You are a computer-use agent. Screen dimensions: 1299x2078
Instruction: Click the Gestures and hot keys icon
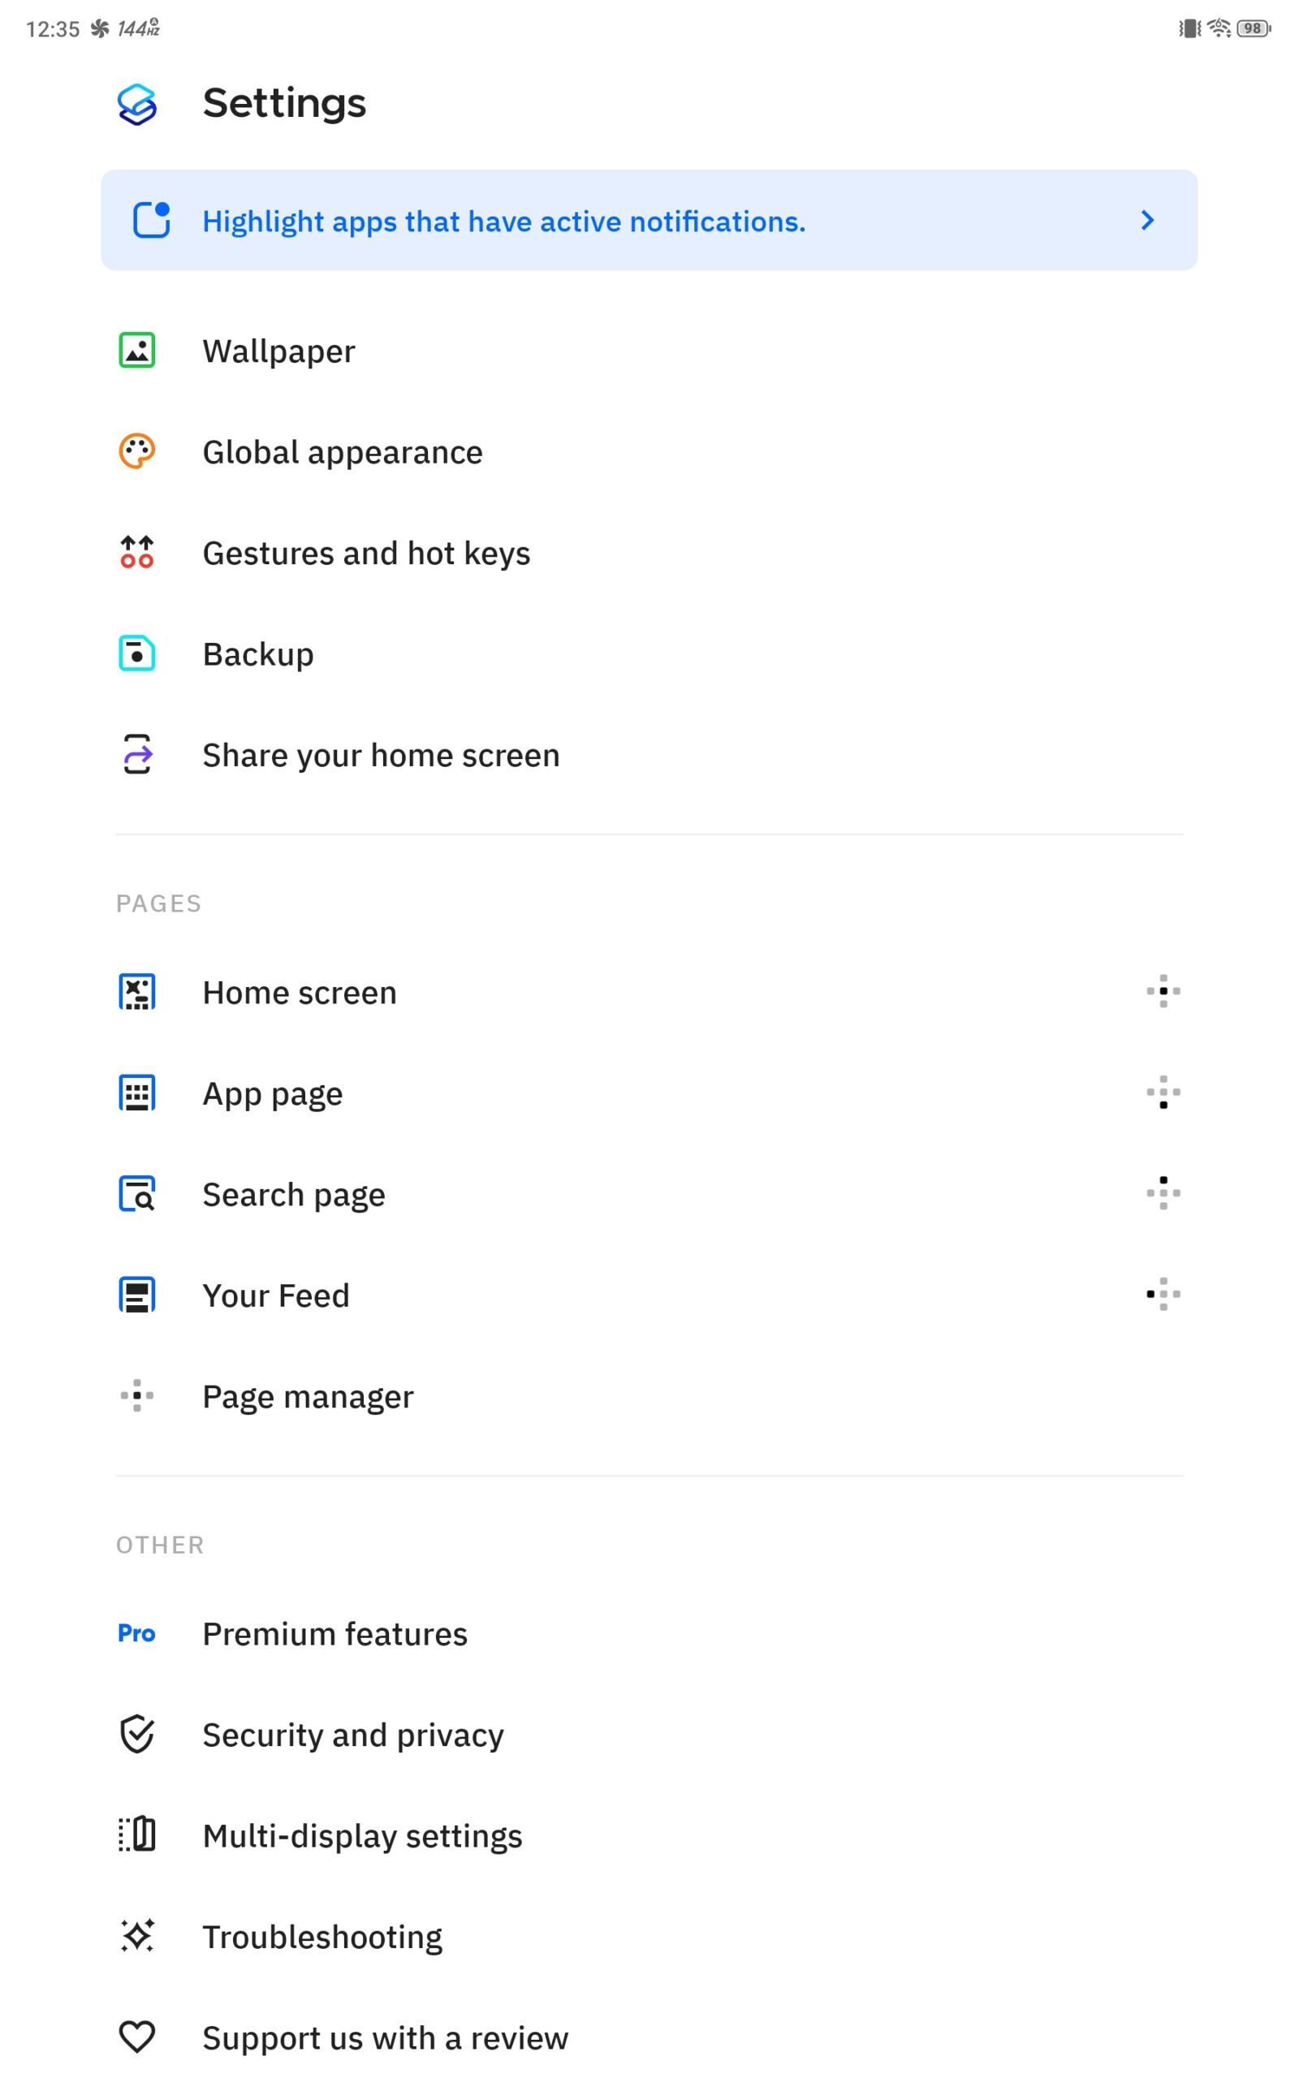point(136,552)
